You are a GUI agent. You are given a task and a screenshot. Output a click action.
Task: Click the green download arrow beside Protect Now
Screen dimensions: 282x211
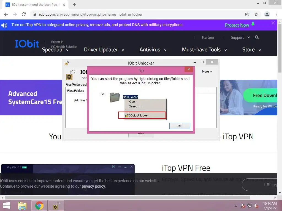pos(253,24)
